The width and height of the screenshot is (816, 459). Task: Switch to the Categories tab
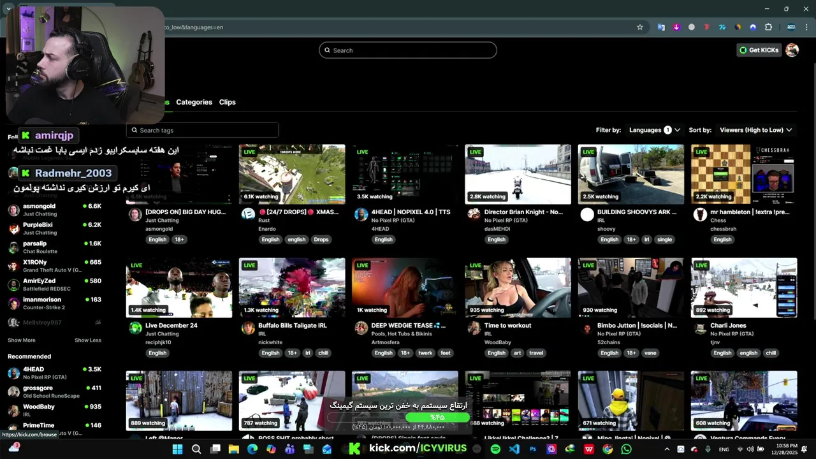pos(194,102)
